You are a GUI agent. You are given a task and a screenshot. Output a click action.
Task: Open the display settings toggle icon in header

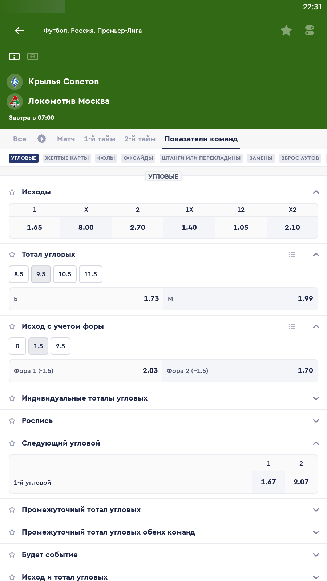click(310, 31)
